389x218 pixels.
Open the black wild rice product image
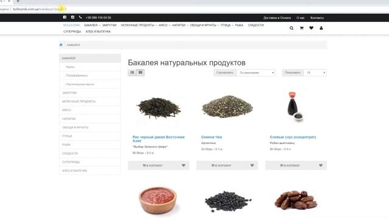click(159, 108)
